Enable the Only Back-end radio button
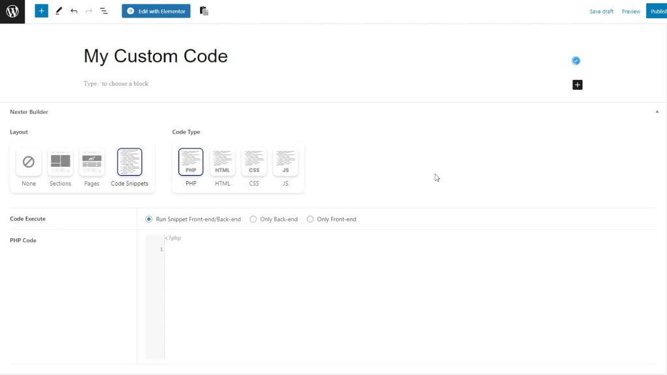The width and height of the screenshot is (667, 375). tap(253, 219)
